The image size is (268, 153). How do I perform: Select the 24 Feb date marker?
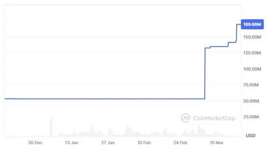181,143
